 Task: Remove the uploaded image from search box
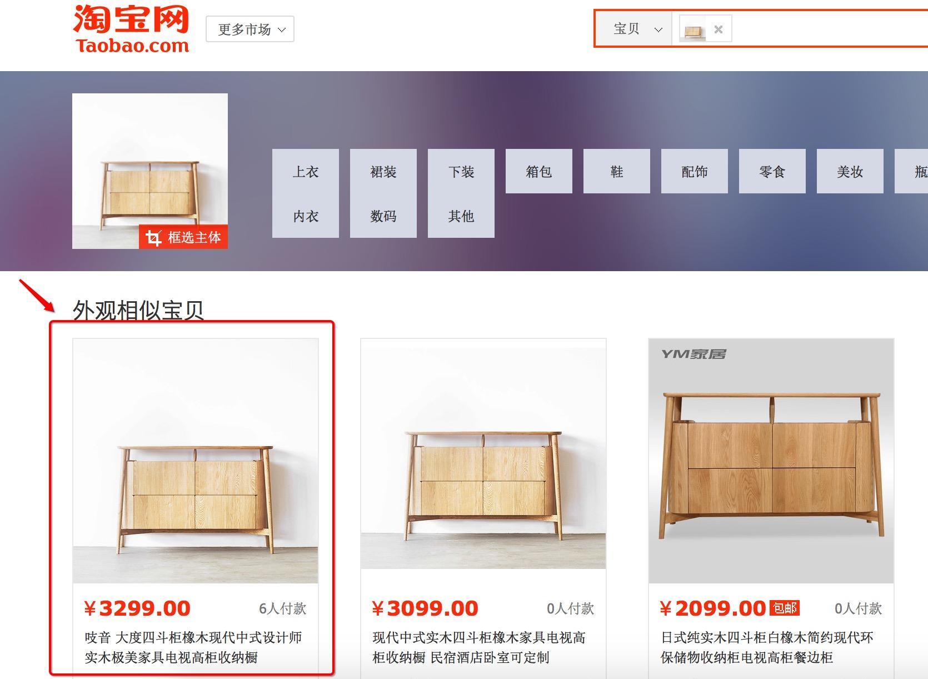718,29
